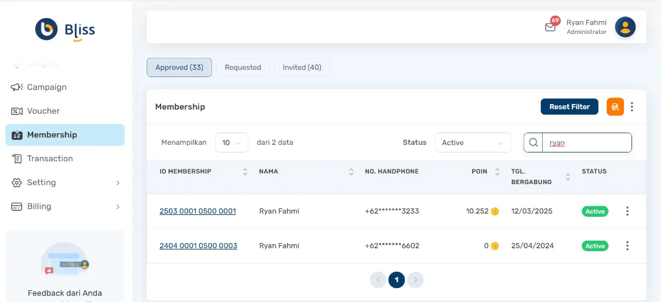Screen dimensions: 663x302
Task: Click the search field containing ryan
Action: point(586,143)
